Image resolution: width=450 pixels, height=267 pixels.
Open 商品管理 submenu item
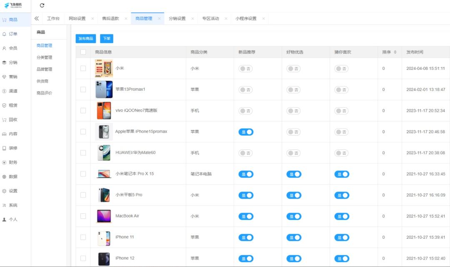click(44, 46)
